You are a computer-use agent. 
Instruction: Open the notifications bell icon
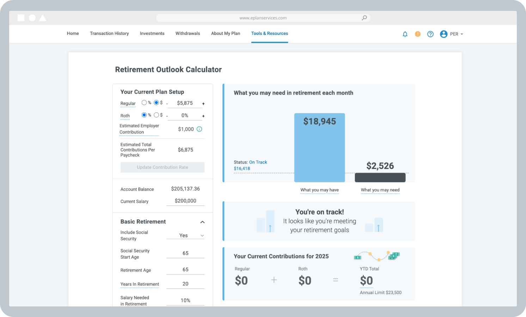coord(405,34)
